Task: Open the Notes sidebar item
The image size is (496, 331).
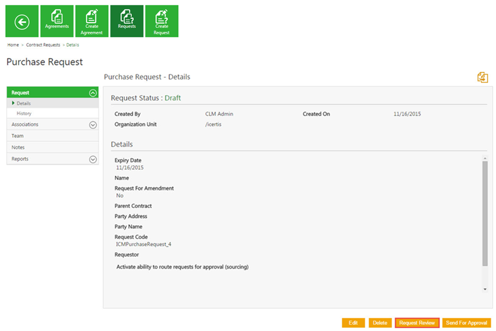Action: pos(18,148)
